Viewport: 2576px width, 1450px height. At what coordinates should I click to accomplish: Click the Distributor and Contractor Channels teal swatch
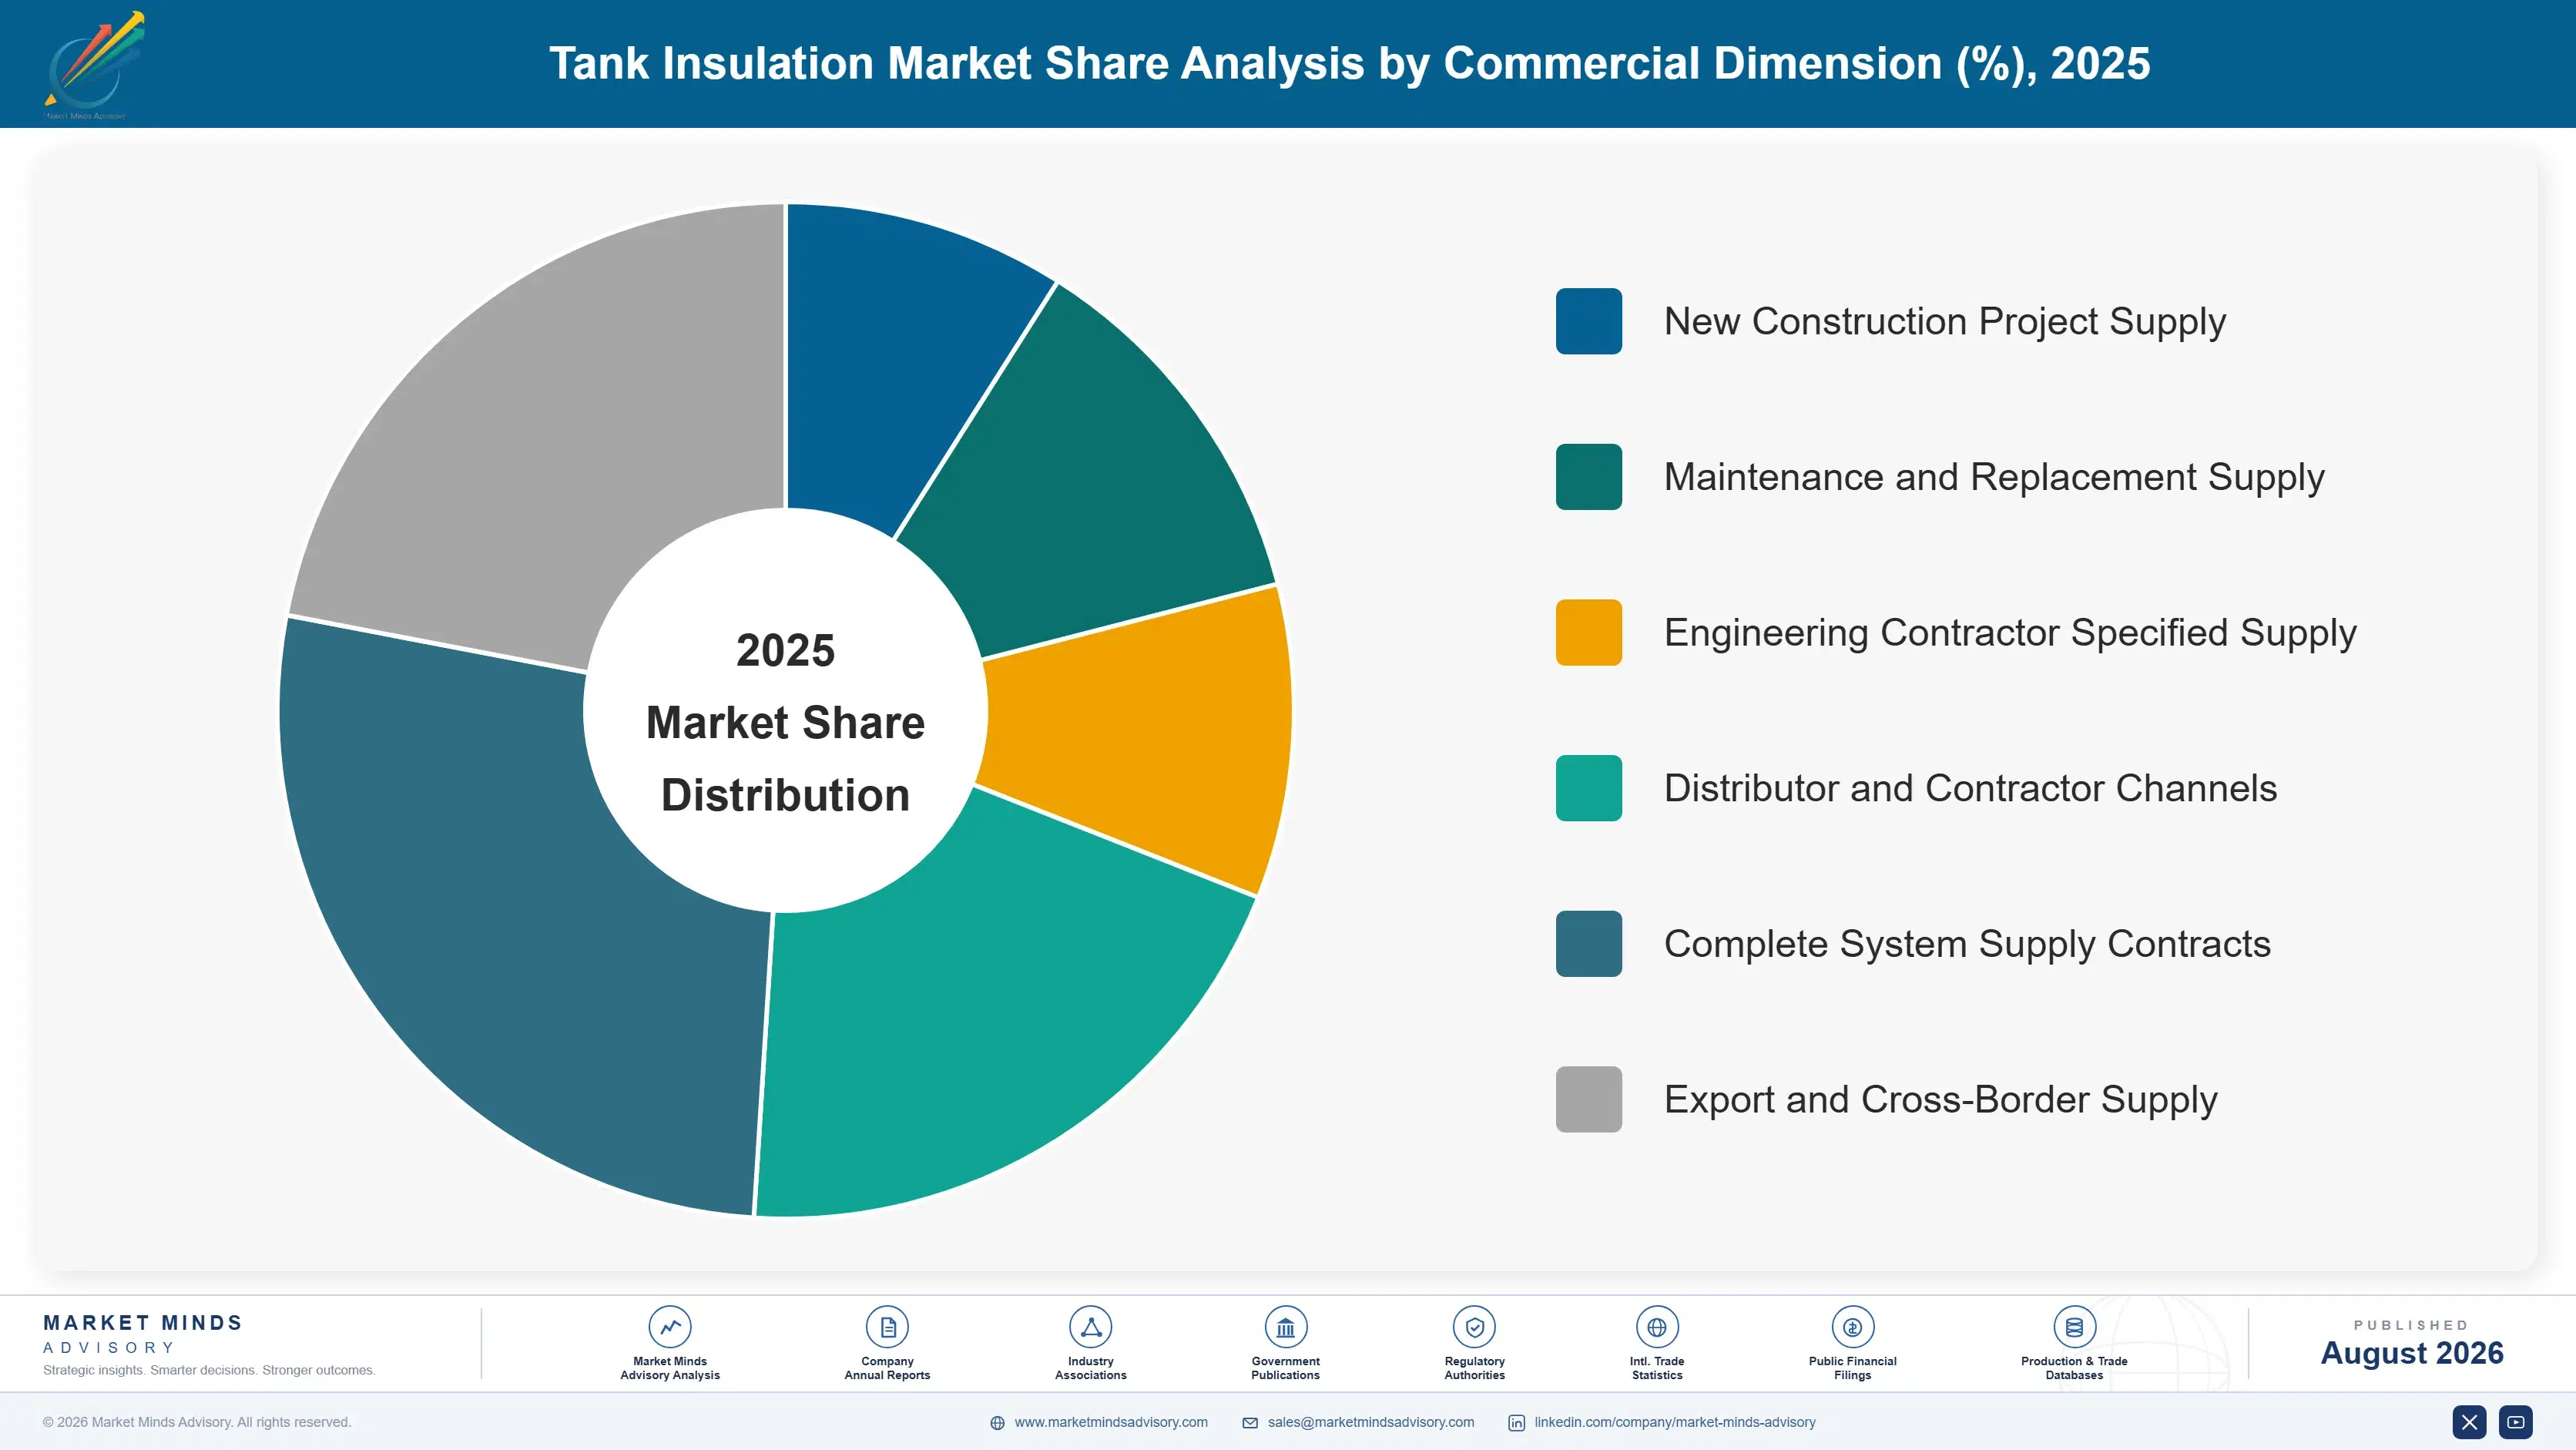pos(1588,788)
